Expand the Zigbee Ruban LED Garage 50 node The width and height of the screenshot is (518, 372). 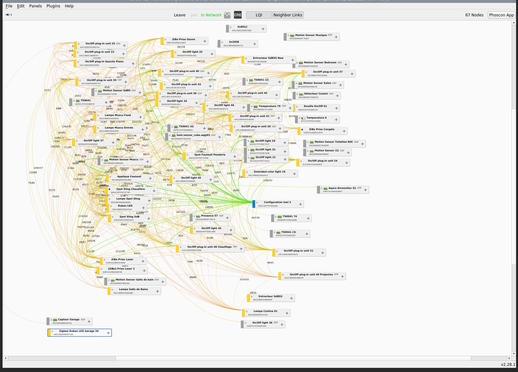click(x=108, y=333)
